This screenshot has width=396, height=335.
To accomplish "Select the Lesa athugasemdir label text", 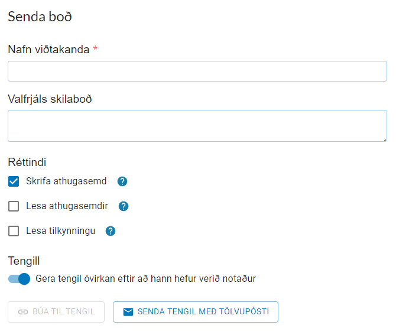I will 67,206.
